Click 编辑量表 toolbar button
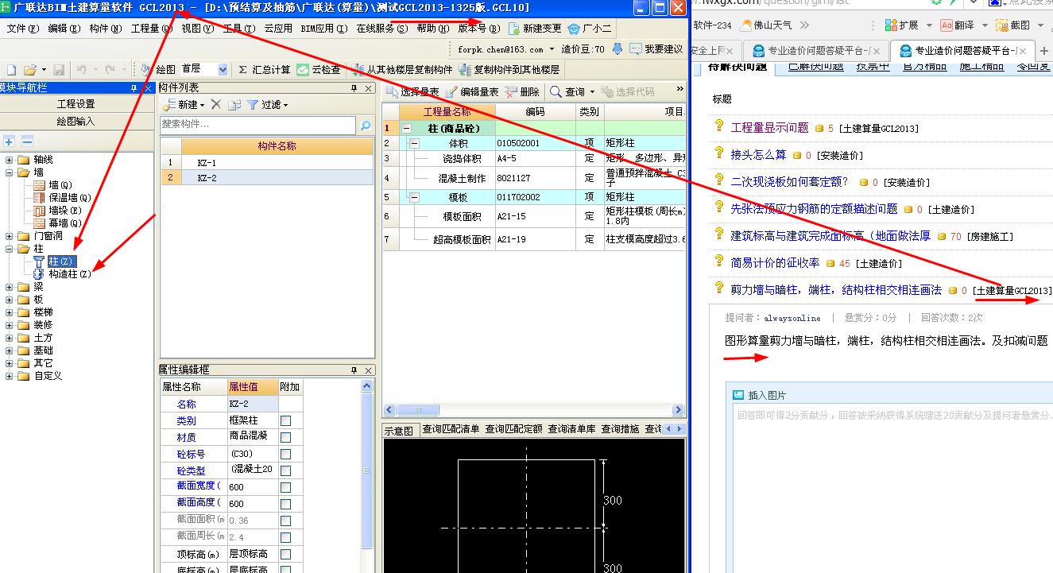The height and width of the screenshot is (573, 1053). [x=473, y=92]
